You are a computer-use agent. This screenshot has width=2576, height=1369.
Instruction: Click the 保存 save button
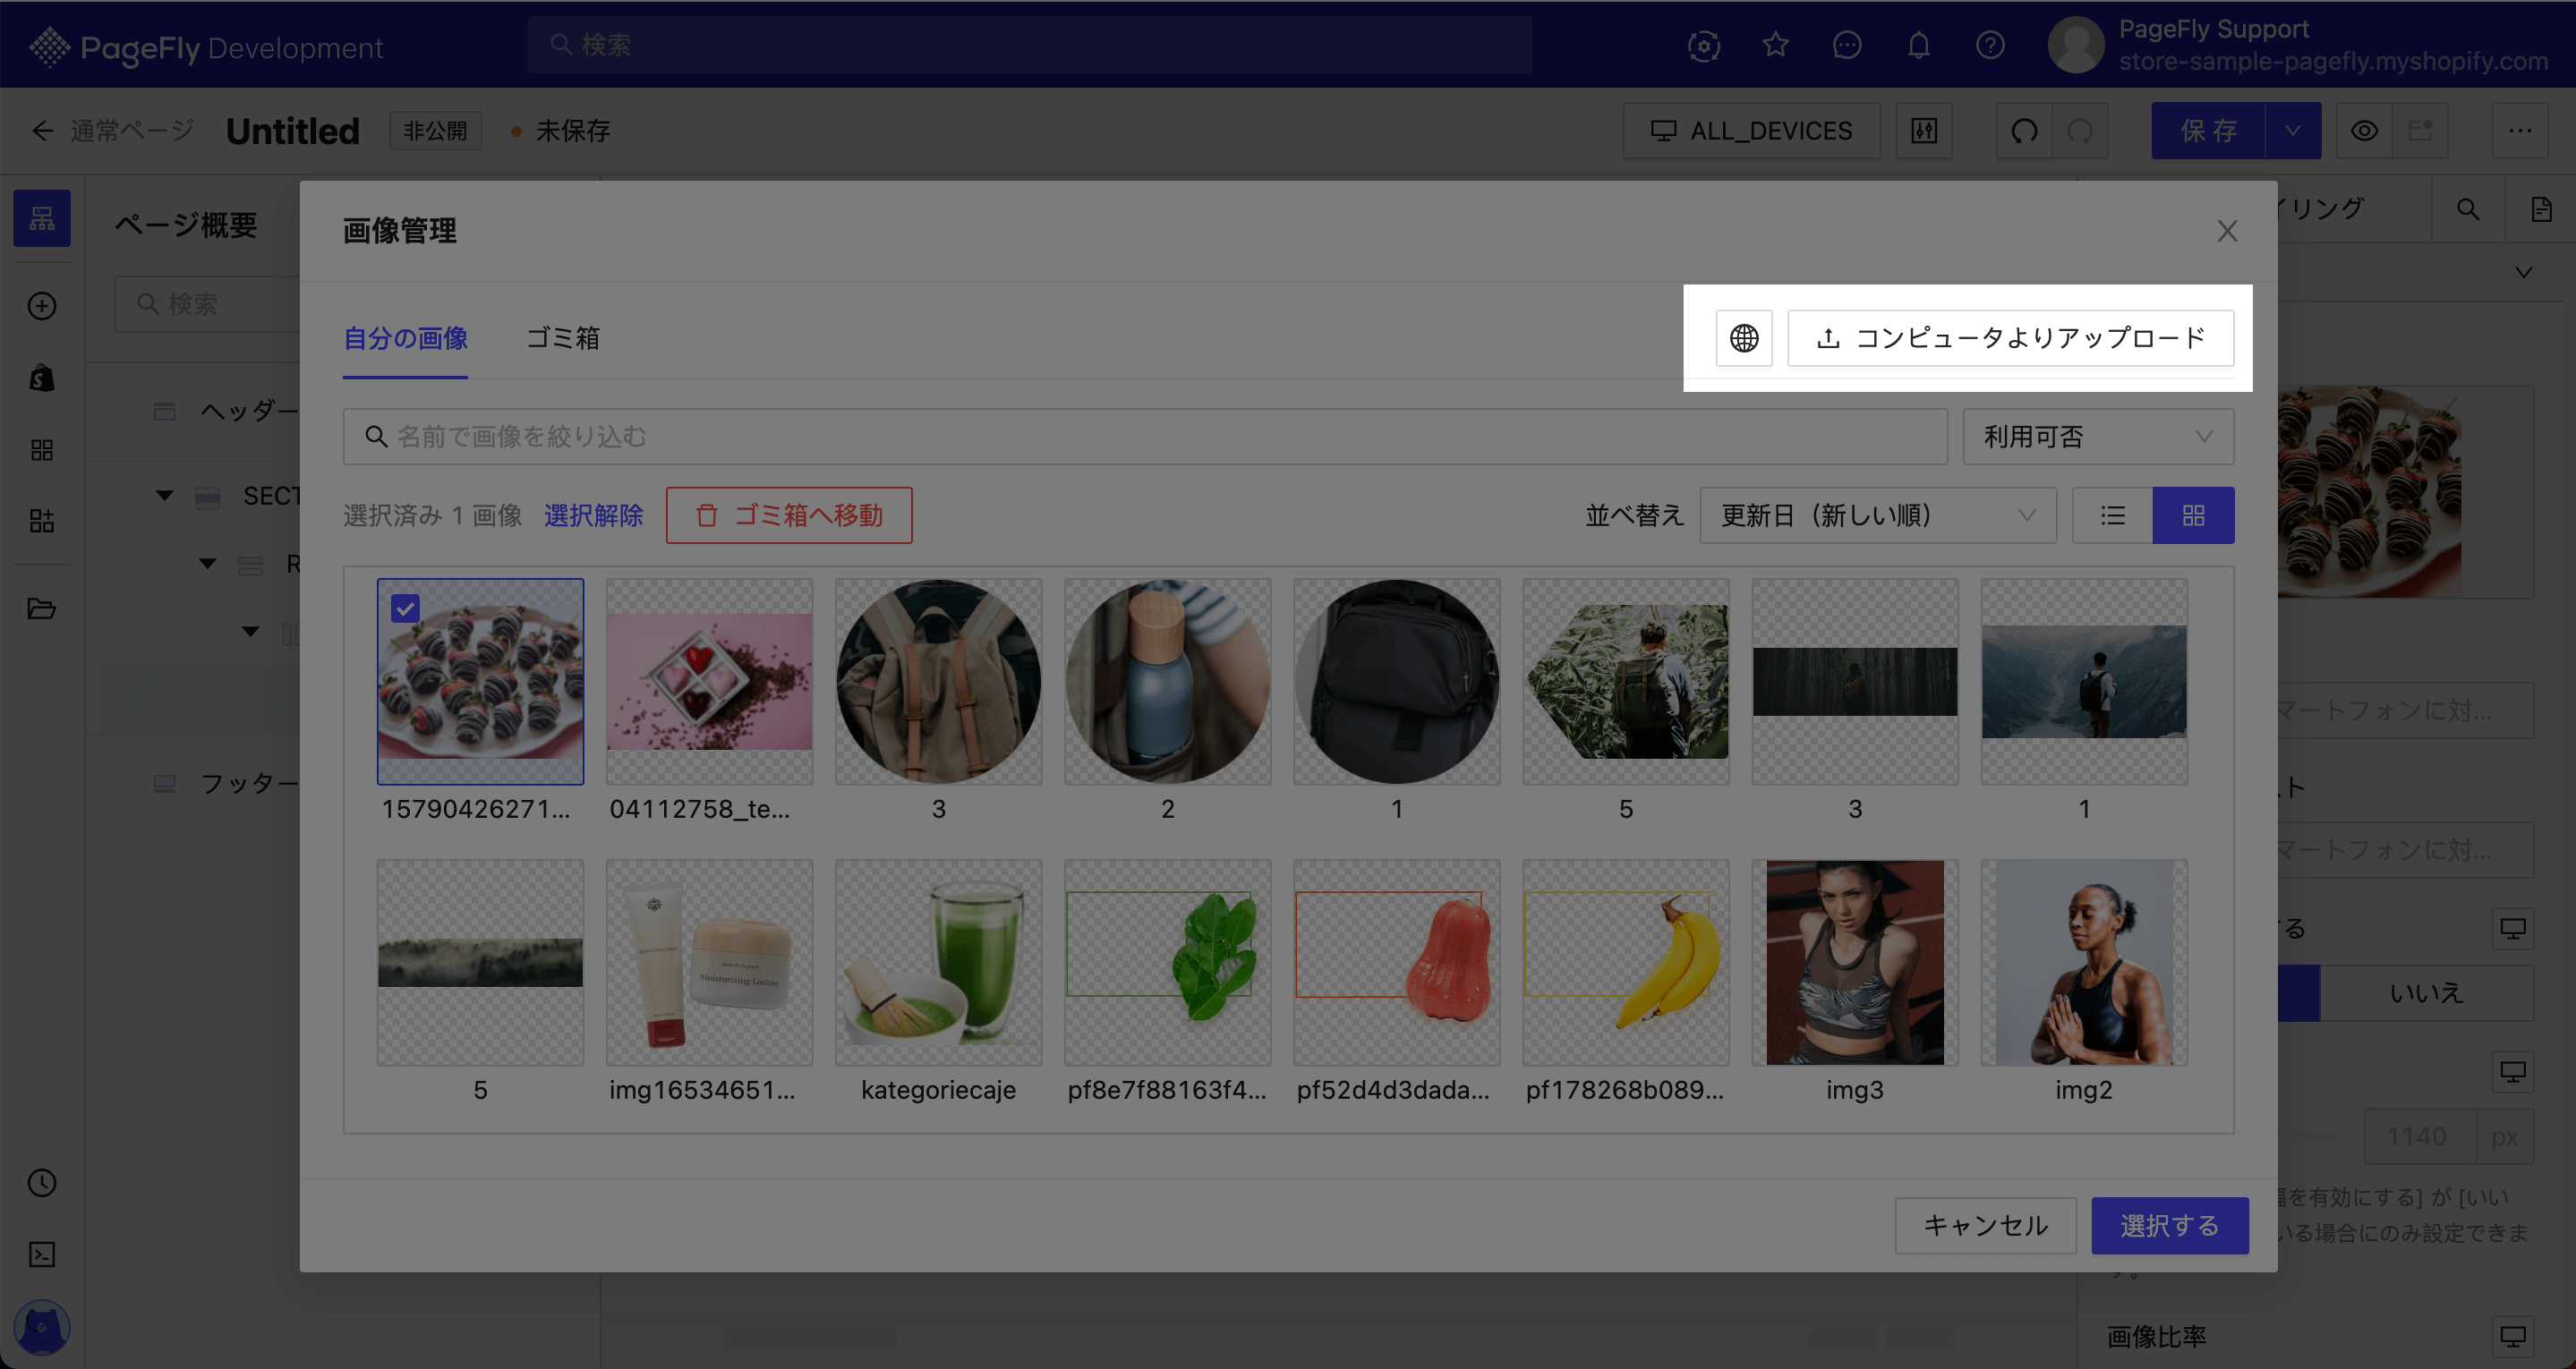[2208, 131]
